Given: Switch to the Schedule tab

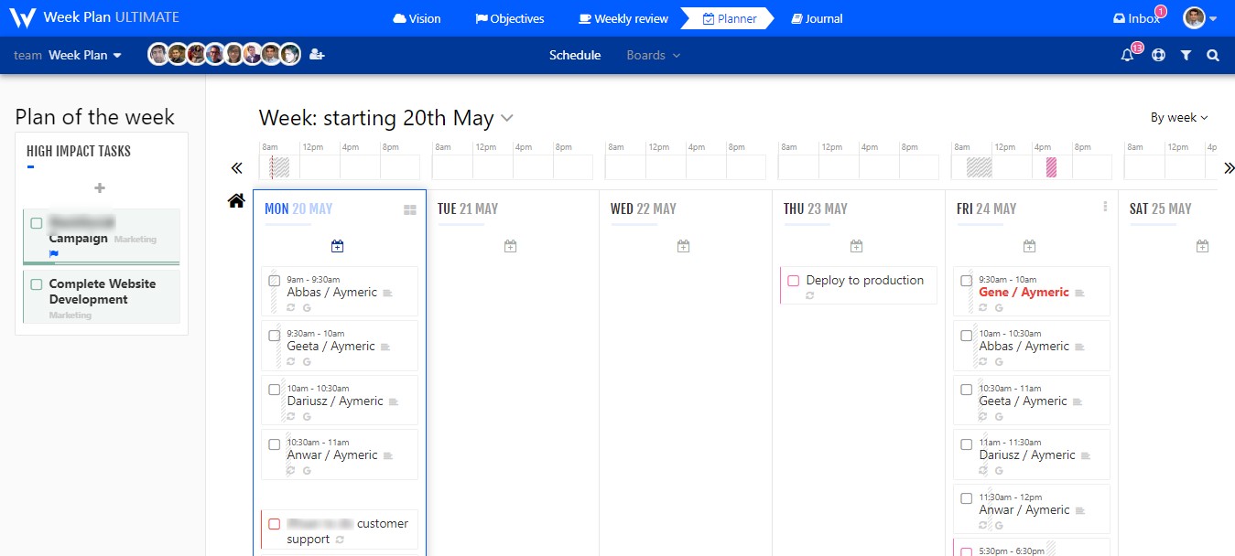Looking at the screenshot, I should point(575,55).
